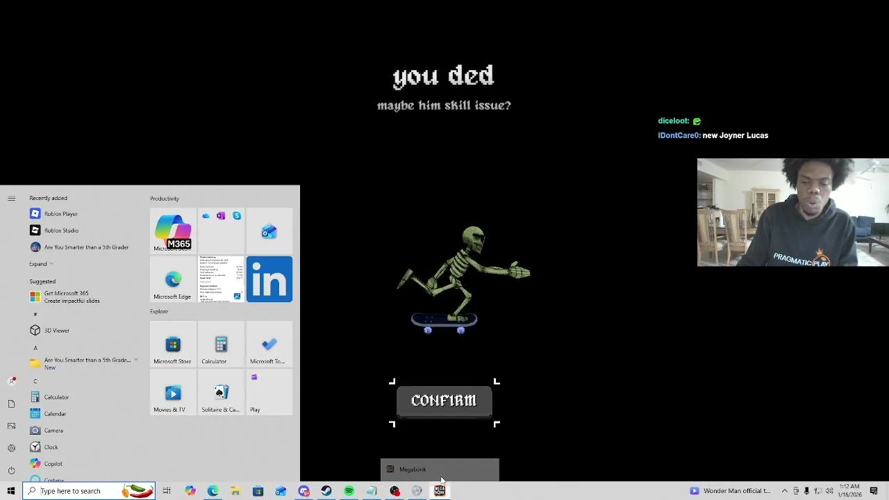Expand the Recently added list

pyautogui.click(x=41, y=264)
